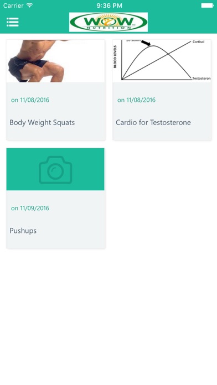Image resolution: width=217 pixels, height=385 pixels.
Task: Select the Cardio for Testosterone date label
Action: pyautogui.click(x=136, y=100)
